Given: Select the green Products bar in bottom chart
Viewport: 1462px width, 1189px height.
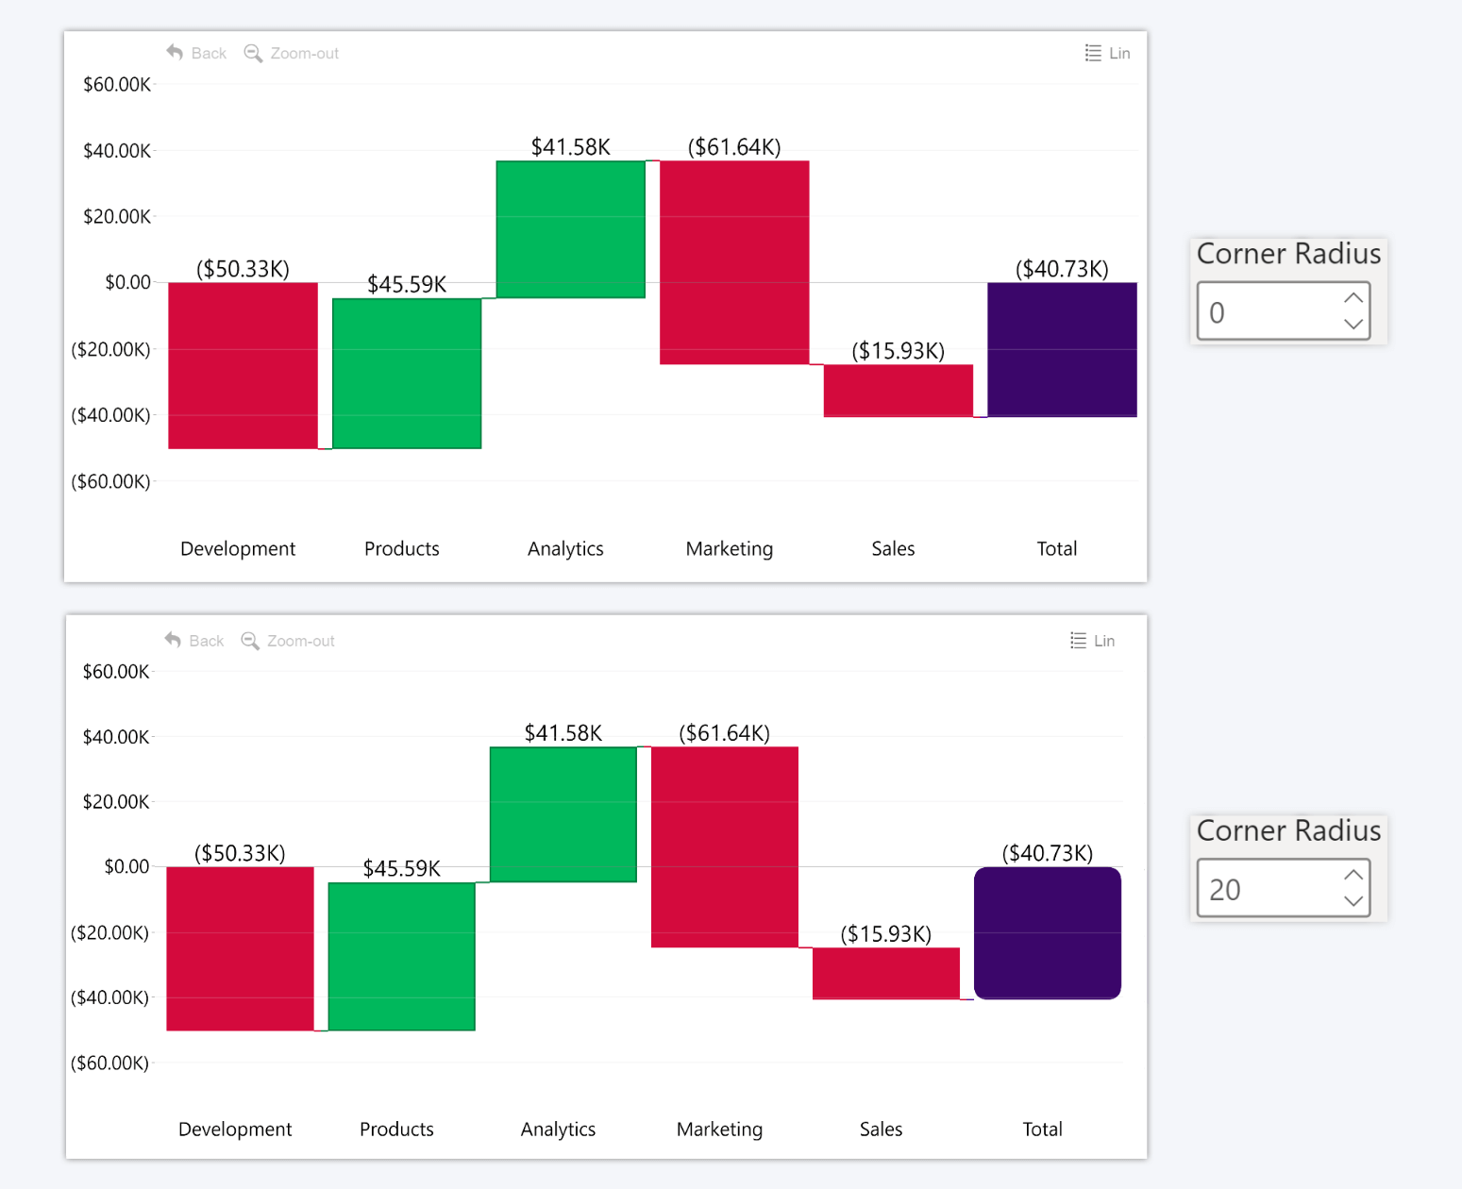Looking at the screenshot, I should (x=401, y=956).
